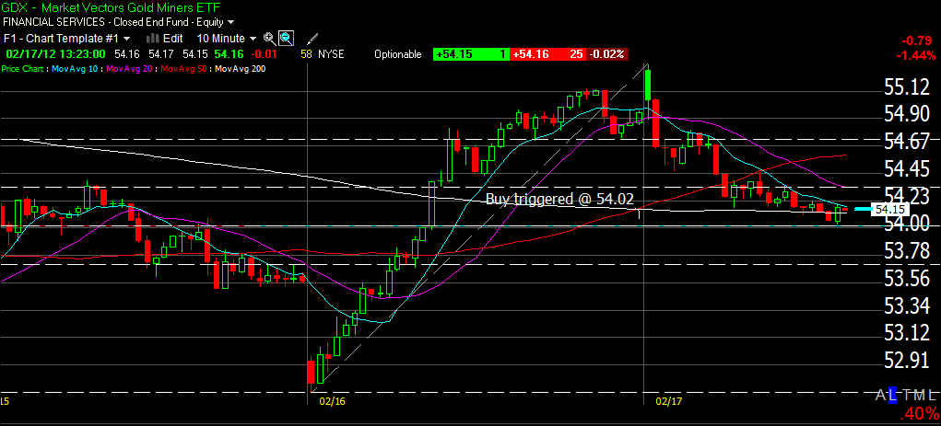This screenshot has height=426, width=941.
Task: Click the red -0.01 change value
Action: [263, 53]
